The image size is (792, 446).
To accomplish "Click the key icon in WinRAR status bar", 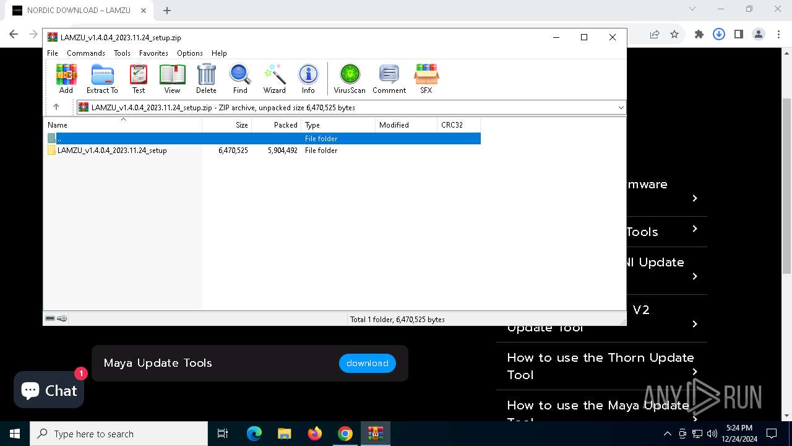I will point(62,318).
